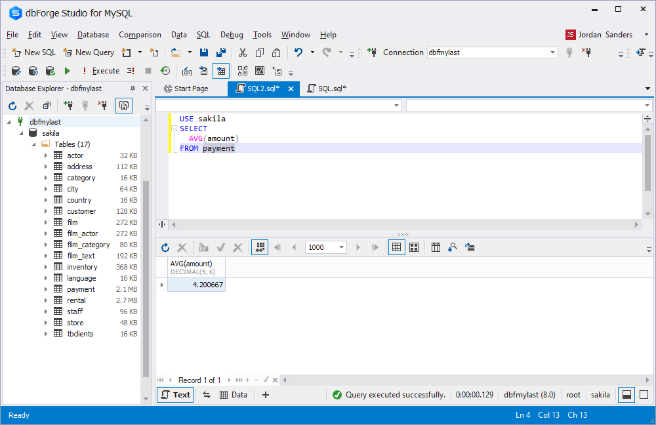656x425 pixels.
Task: Click the Paste icon in toolbar
Action: tap(276, 52)
